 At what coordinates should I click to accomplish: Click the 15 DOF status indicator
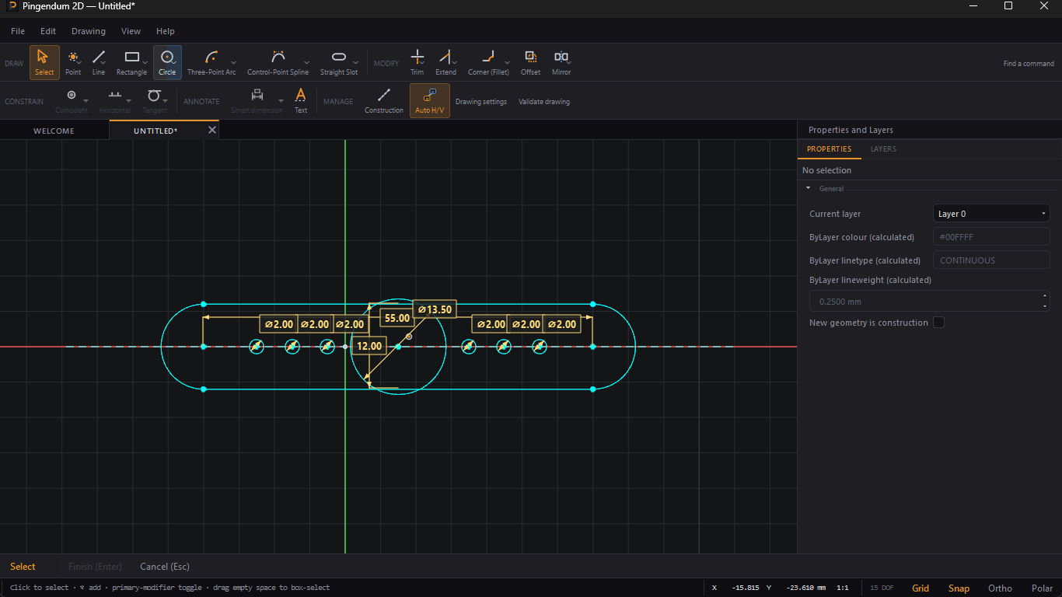tap(882, 588)
